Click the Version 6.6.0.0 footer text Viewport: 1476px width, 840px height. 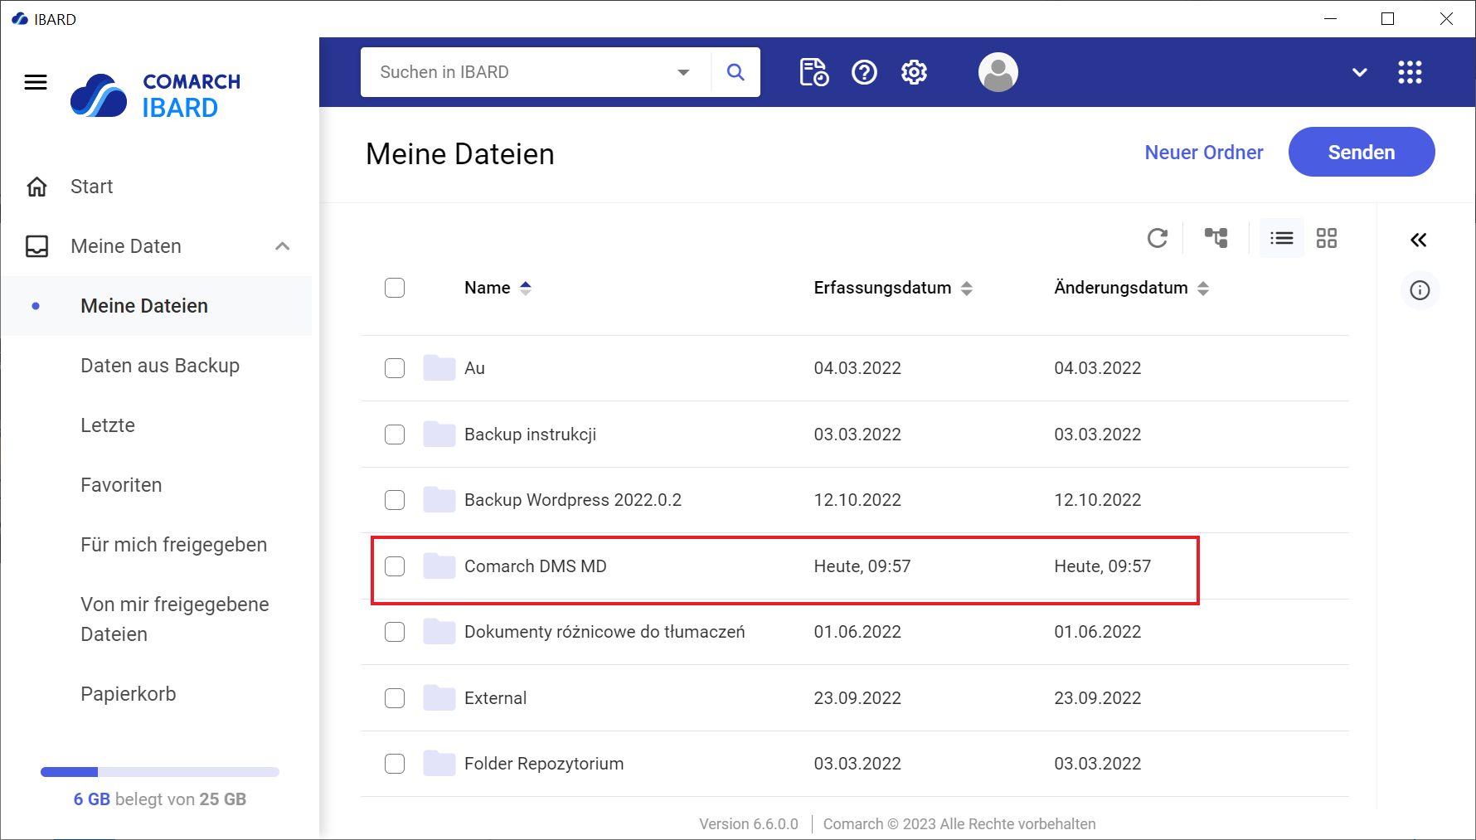click(749, 824)
